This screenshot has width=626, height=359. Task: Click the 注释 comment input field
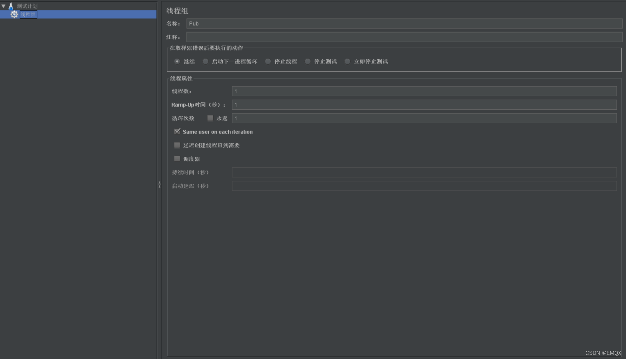(404, 37)
